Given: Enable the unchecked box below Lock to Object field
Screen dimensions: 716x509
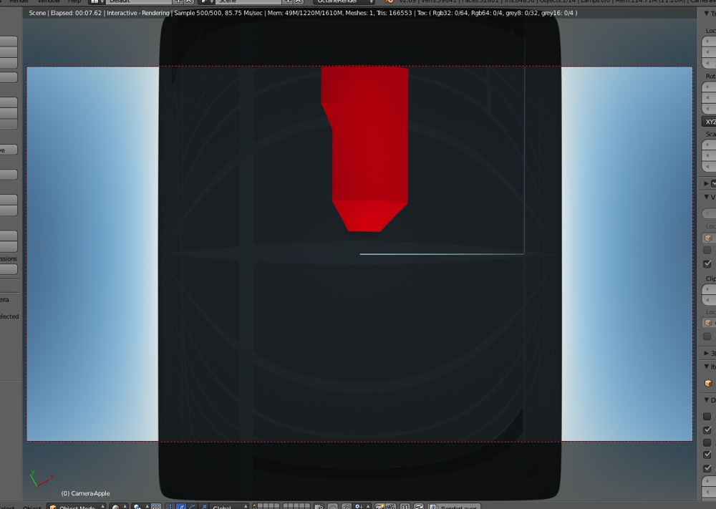Looking at the screenshot, I should (x=707, y=250).
